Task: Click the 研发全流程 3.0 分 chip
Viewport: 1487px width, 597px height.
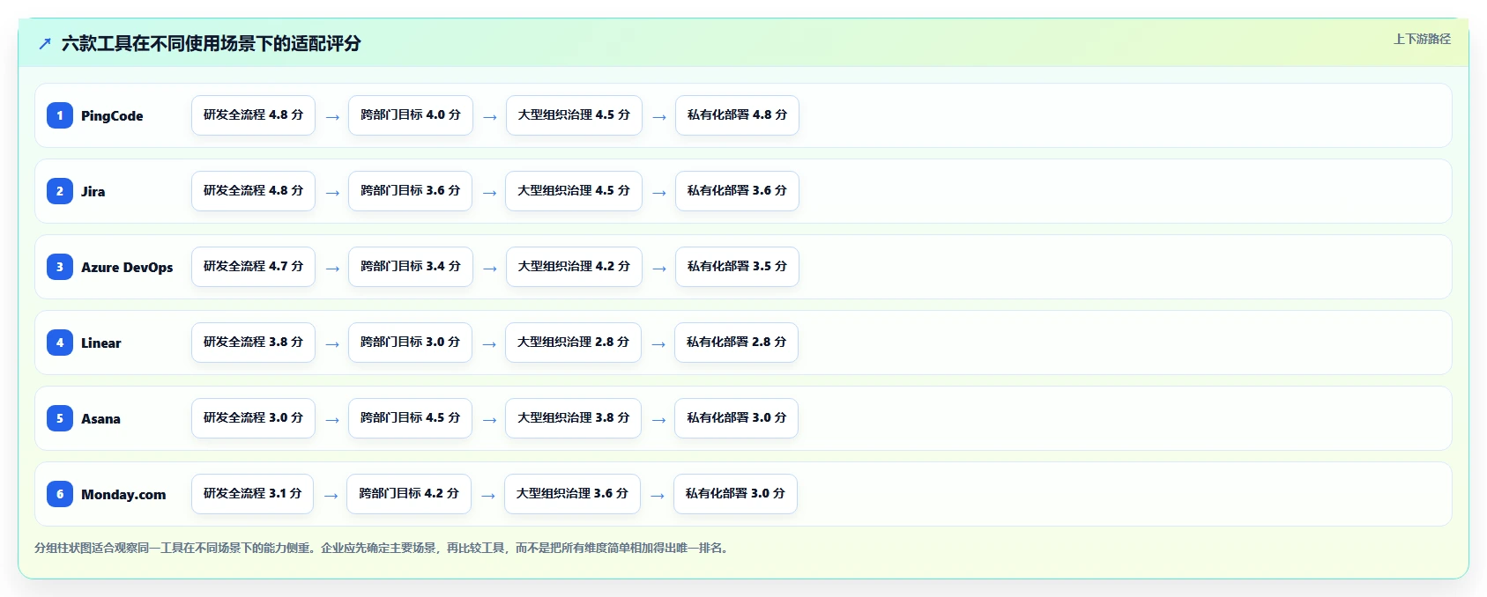Action: [x=253, y=418]
